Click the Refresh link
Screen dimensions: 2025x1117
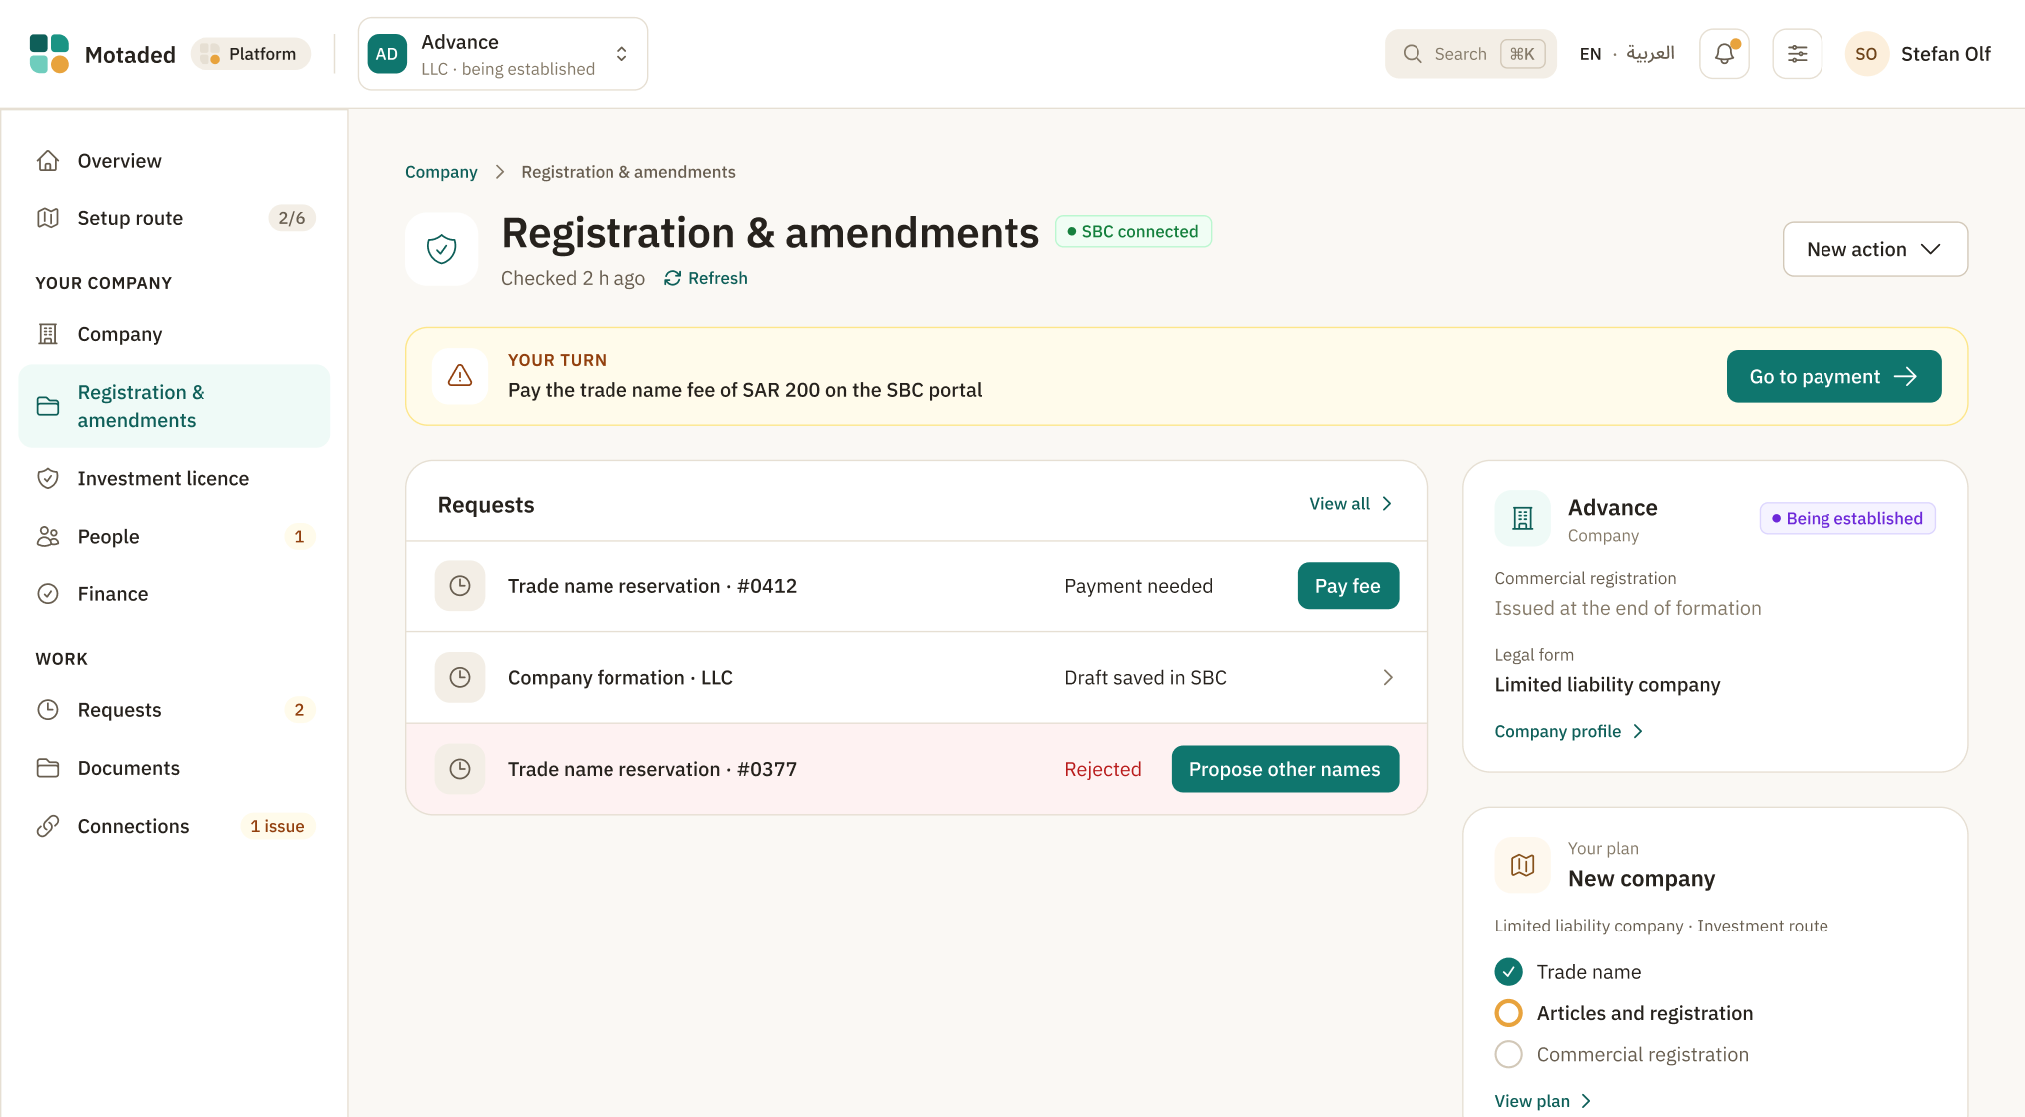[706, 278]
